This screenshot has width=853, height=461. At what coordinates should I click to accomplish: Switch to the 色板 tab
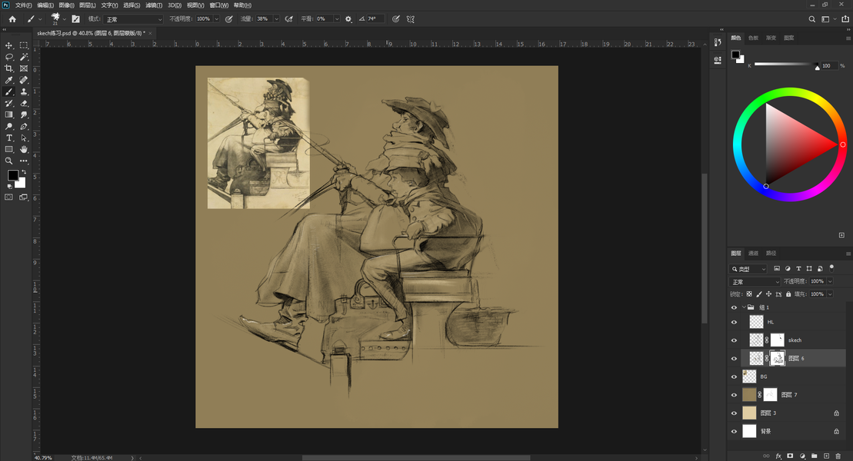pyautogui.click(x=753, y=38)
